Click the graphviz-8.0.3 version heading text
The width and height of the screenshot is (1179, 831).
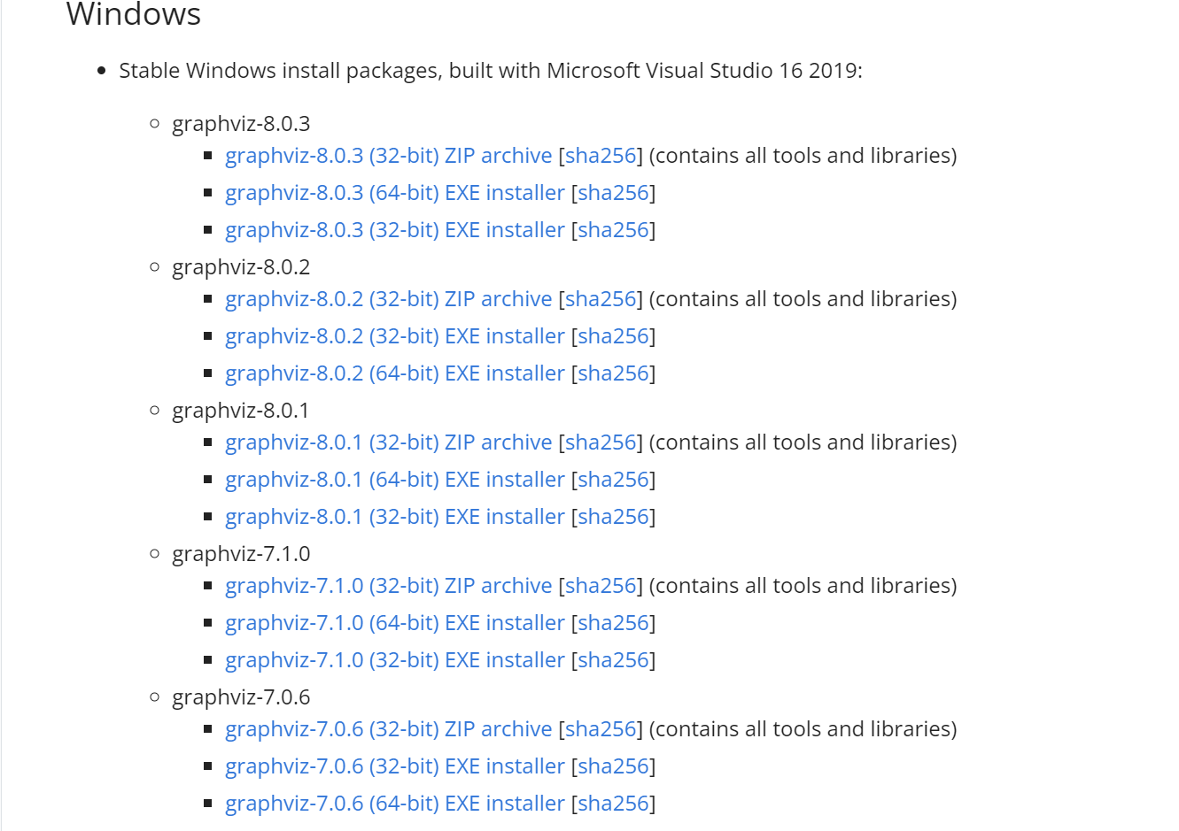pos(241,124)
